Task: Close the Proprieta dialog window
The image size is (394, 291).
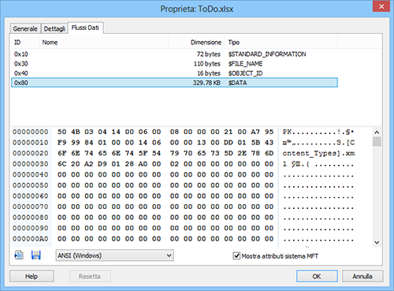Action: click(381, 6)
